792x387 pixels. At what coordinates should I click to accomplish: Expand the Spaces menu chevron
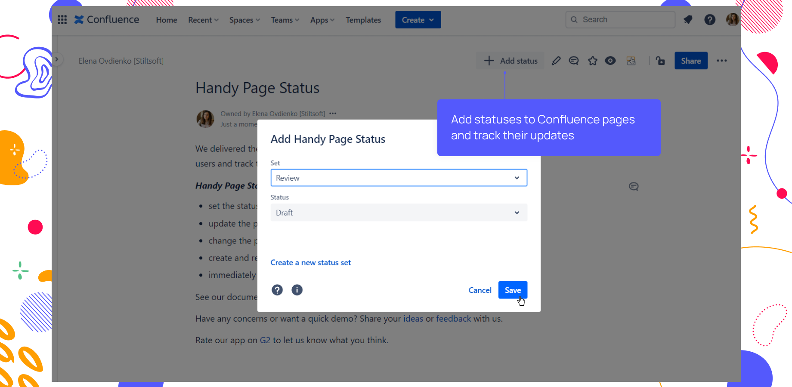point(257,20)
